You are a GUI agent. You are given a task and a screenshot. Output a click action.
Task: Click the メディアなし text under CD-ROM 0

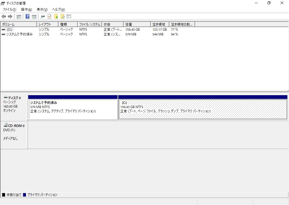pos(10,139)
